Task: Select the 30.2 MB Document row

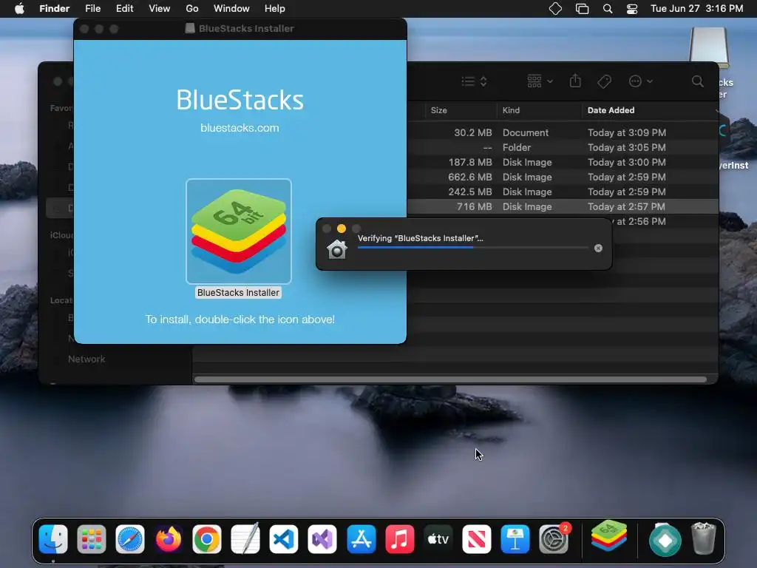Action: click(563, 132)
